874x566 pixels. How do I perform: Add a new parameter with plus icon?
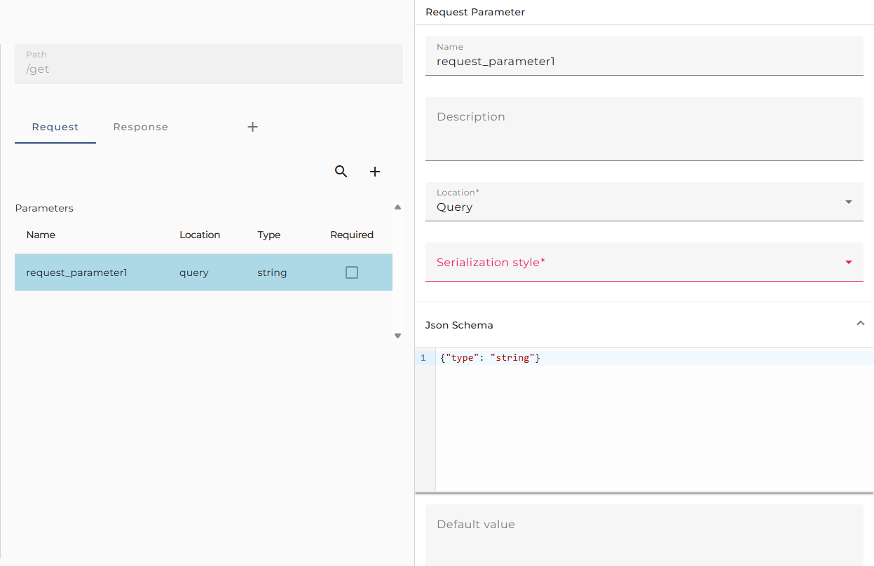(375, 172)
